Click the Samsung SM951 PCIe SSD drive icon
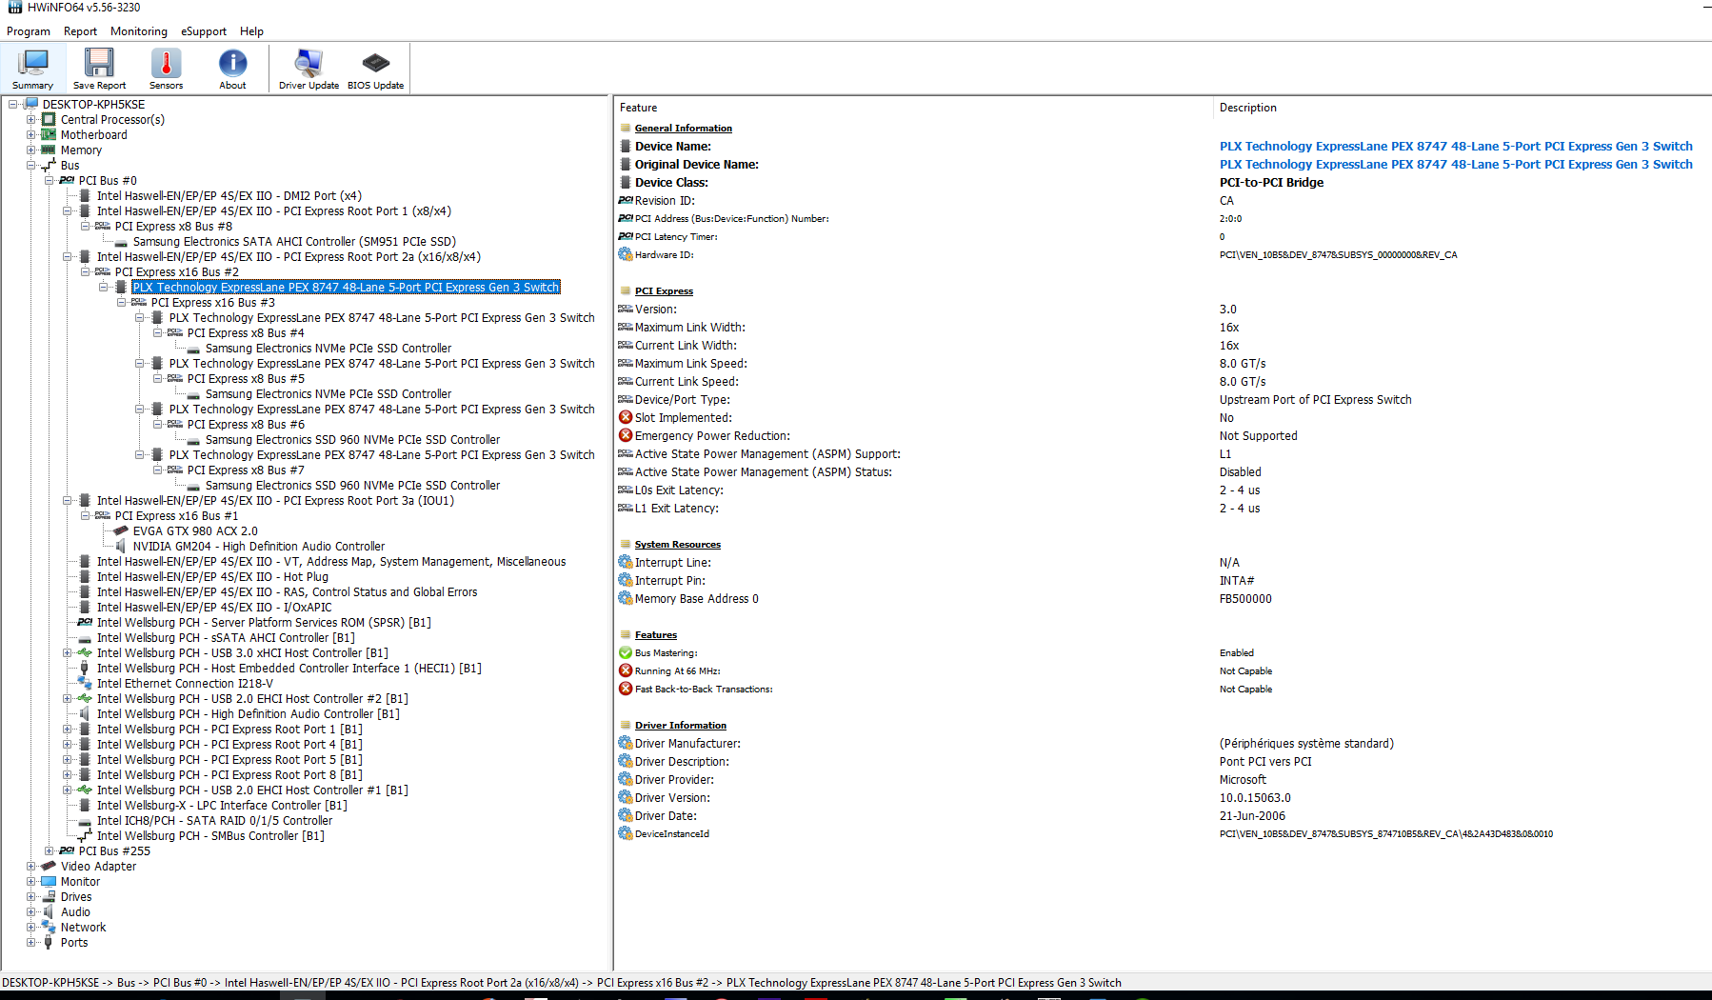This screenshot has height=1000, width=1712. tap(121, 242)
